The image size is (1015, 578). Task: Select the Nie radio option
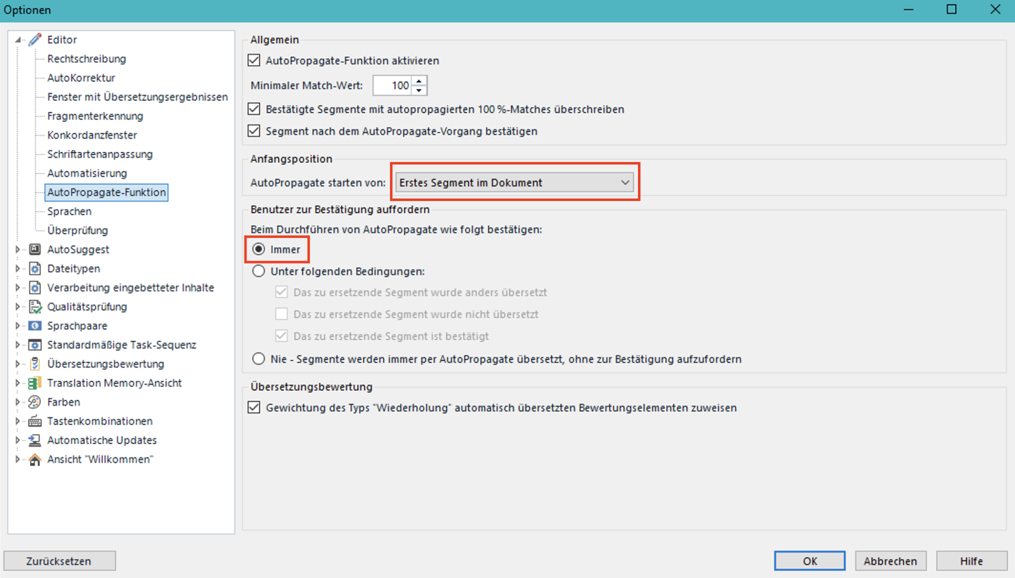tap(258, 359)
